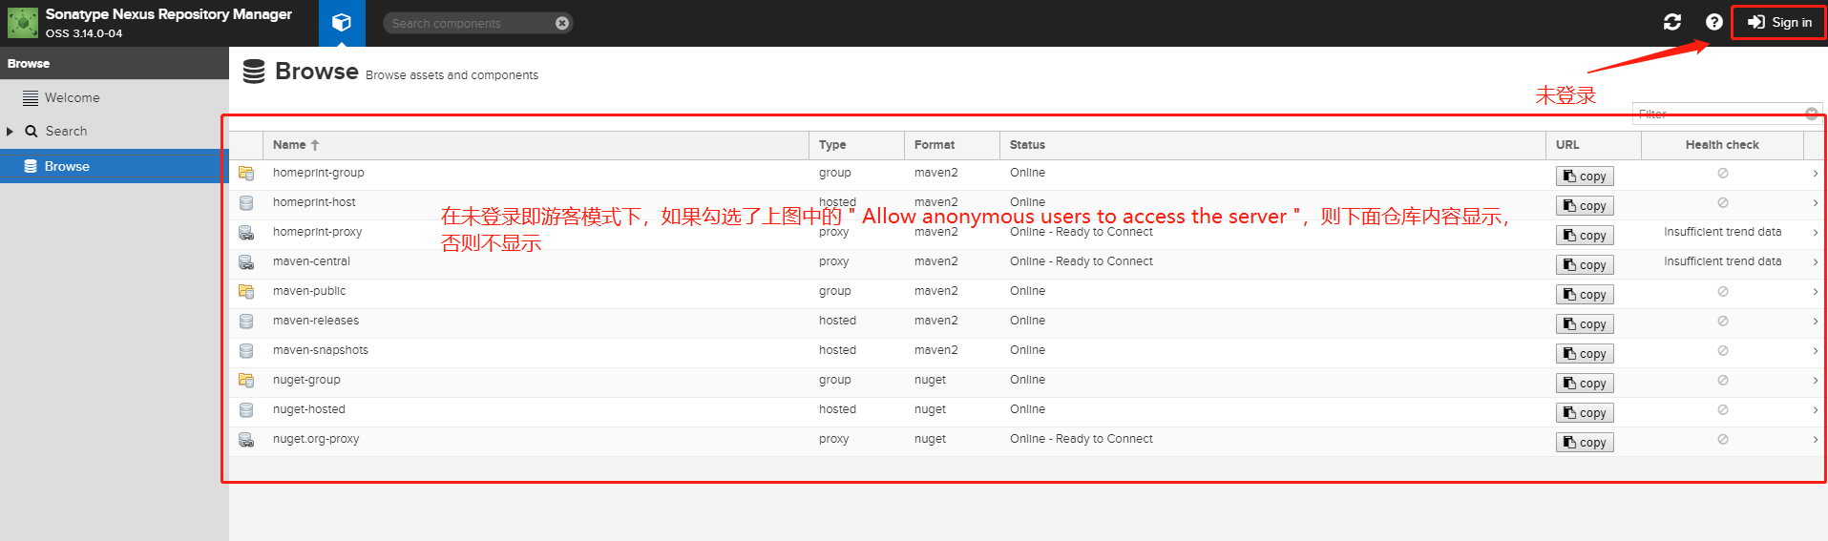Expand the Search tree arrow
The image size is (1828, 541).
pyautogui.click(x=11, y=132)
